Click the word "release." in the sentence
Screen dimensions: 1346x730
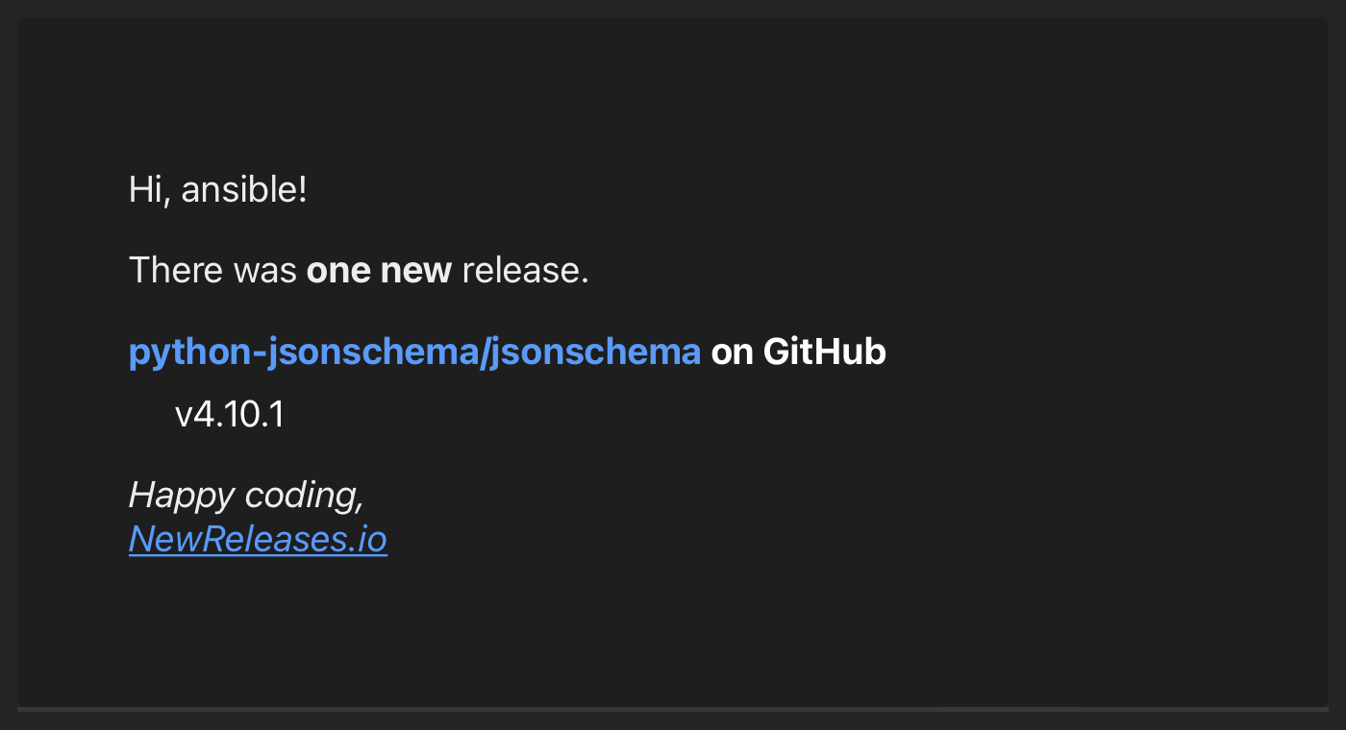click(x=525, y=271)
